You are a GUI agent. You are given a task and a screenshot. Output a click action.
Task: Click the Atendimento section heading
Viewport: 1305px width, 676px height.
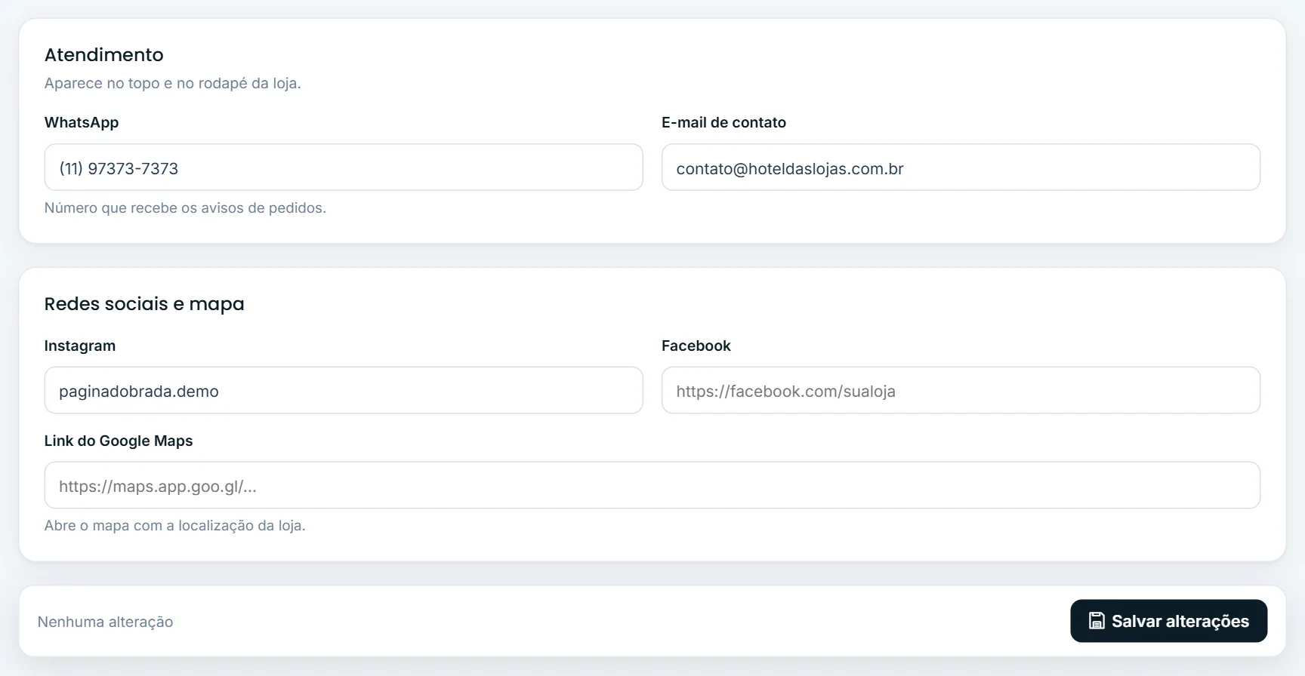click(x=104, y=54)
